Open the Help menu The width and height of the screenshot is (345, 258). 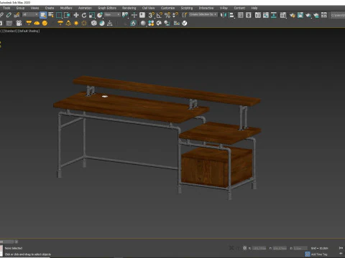pos(254,8)
